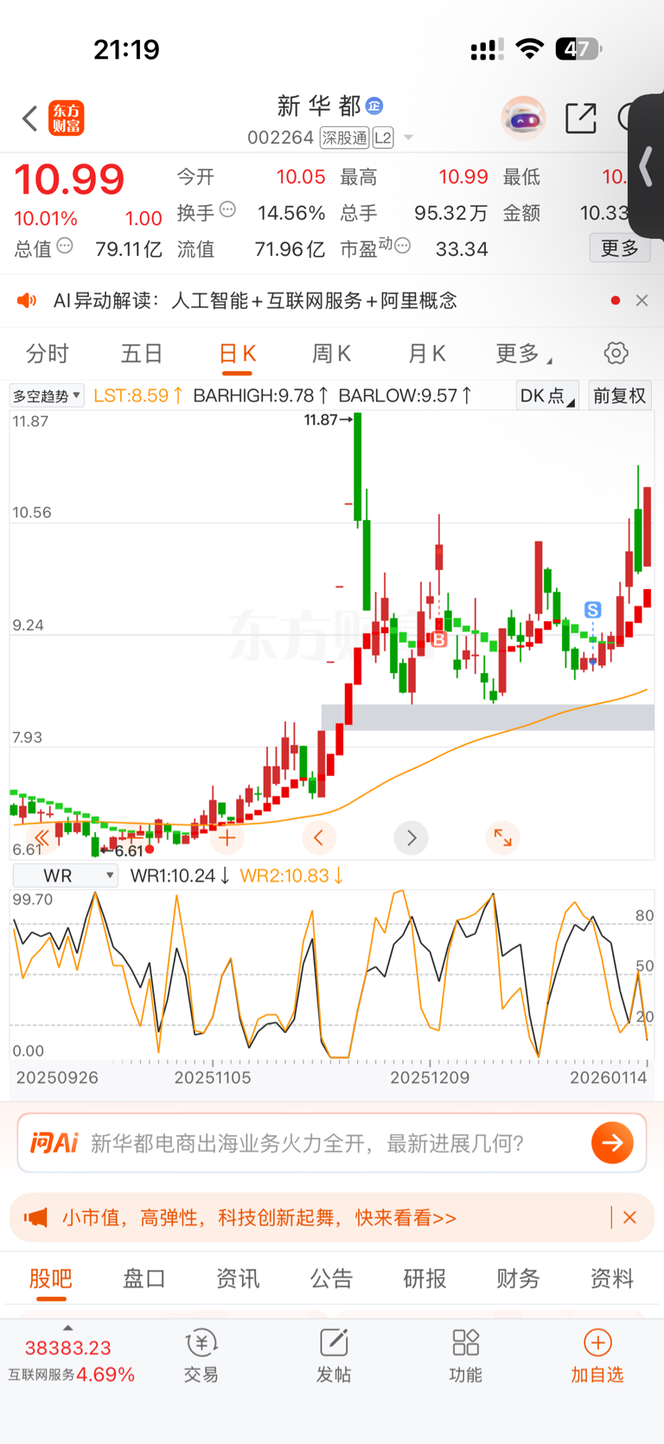The image size is (664, 1444).
Task: Open the 多空趋势 indicator dropdown
Action: 47,395
